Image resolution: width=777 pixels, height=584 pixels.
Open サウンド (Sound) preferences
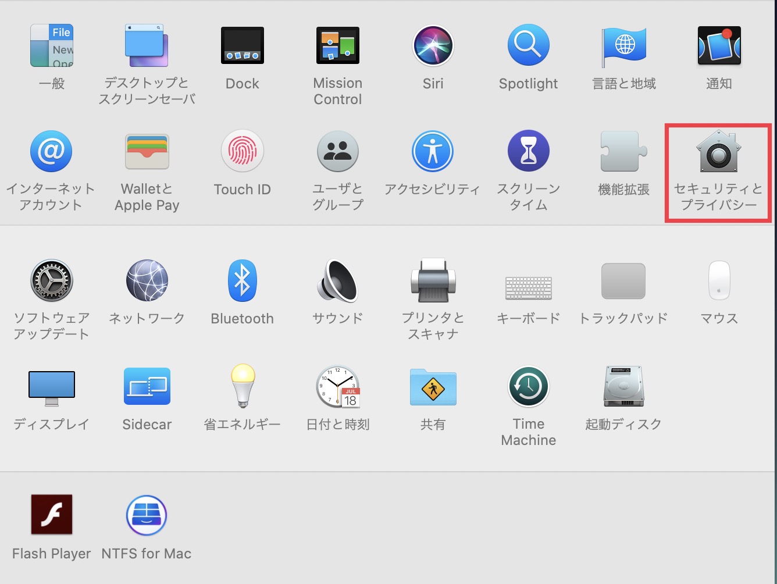pos(338,281)
